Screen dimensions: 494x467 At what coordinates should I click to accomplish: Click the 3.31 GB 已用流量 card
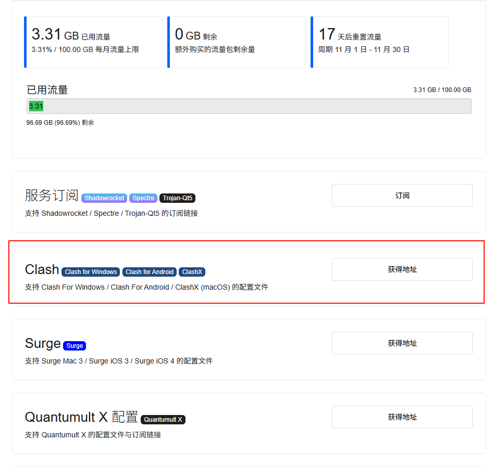coord(93,42)
